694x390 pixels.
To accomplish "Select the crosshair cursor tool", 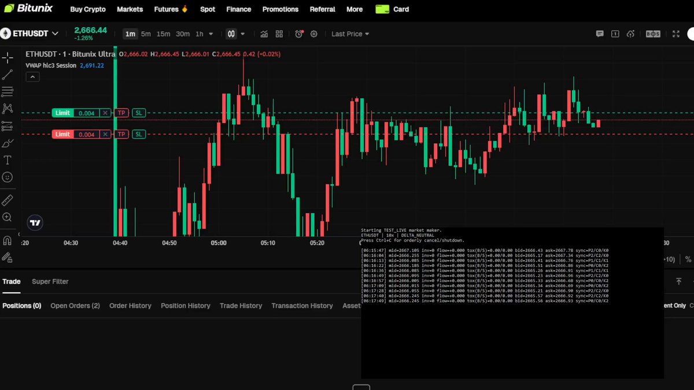I will point(8,58).
